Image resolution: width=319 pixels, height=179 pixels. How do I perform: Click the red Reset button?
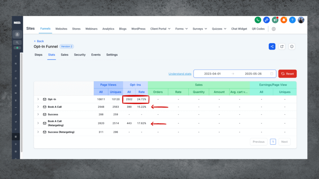[x=287, y=74]
